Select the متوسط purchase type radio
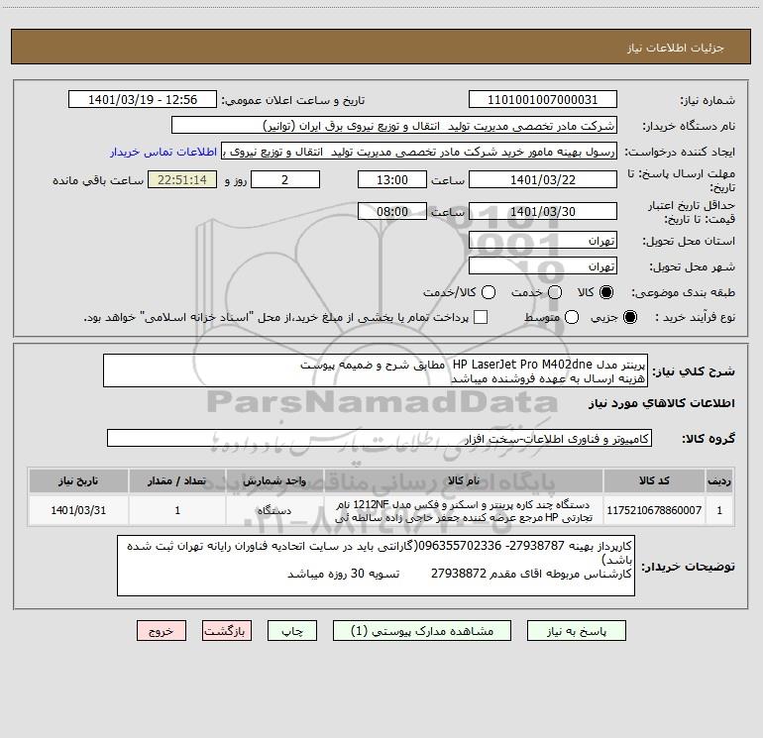 coord(572,317)
